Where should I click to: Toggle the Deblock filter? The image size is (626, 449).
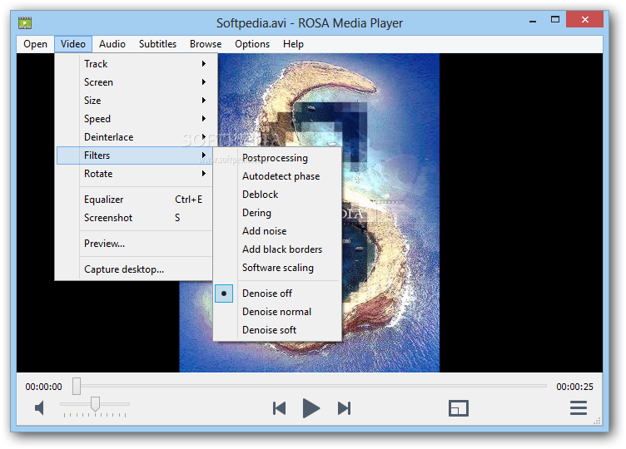278,195
